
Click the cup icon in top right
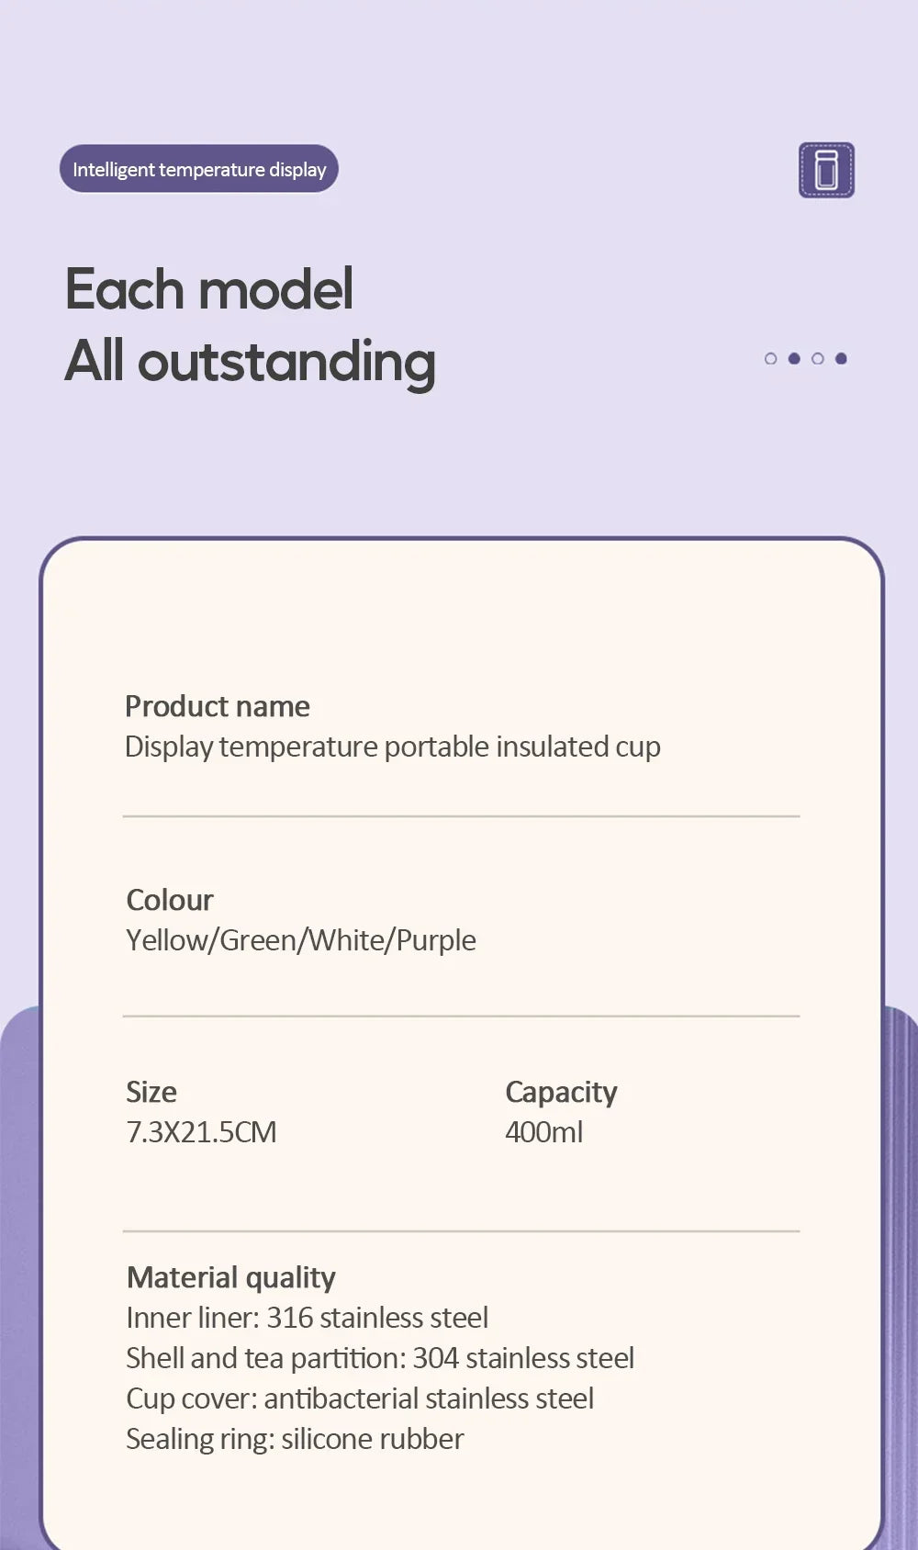826,170
